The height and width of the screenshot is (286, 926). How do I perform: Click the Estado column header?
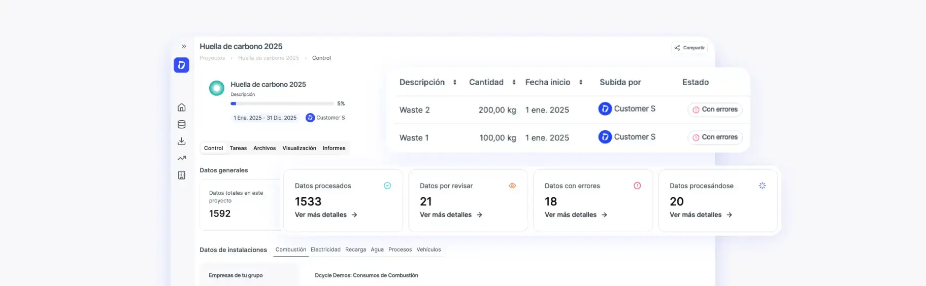[x=696, y=82]
